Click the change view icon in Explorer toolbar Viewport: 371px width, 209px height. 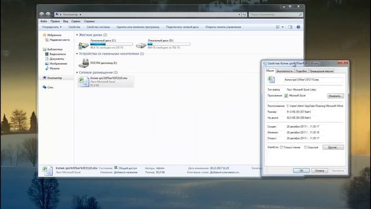pos(278,27)
